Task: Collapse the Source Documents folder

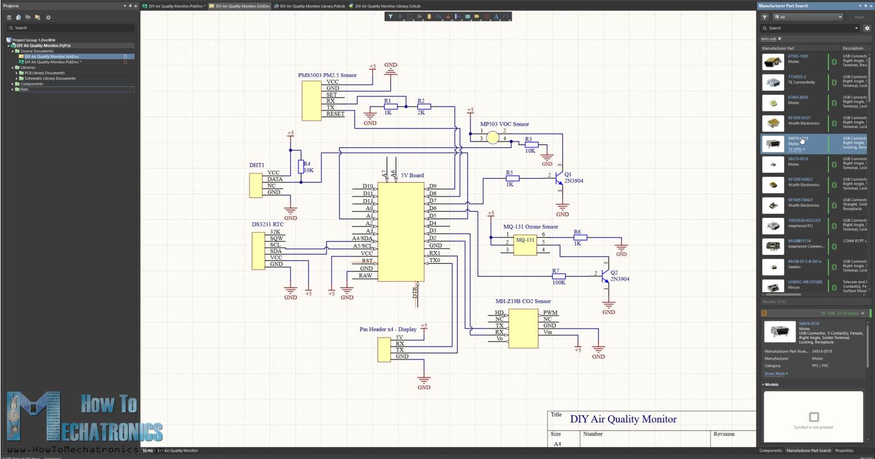Action: click(x=13, y=51)
